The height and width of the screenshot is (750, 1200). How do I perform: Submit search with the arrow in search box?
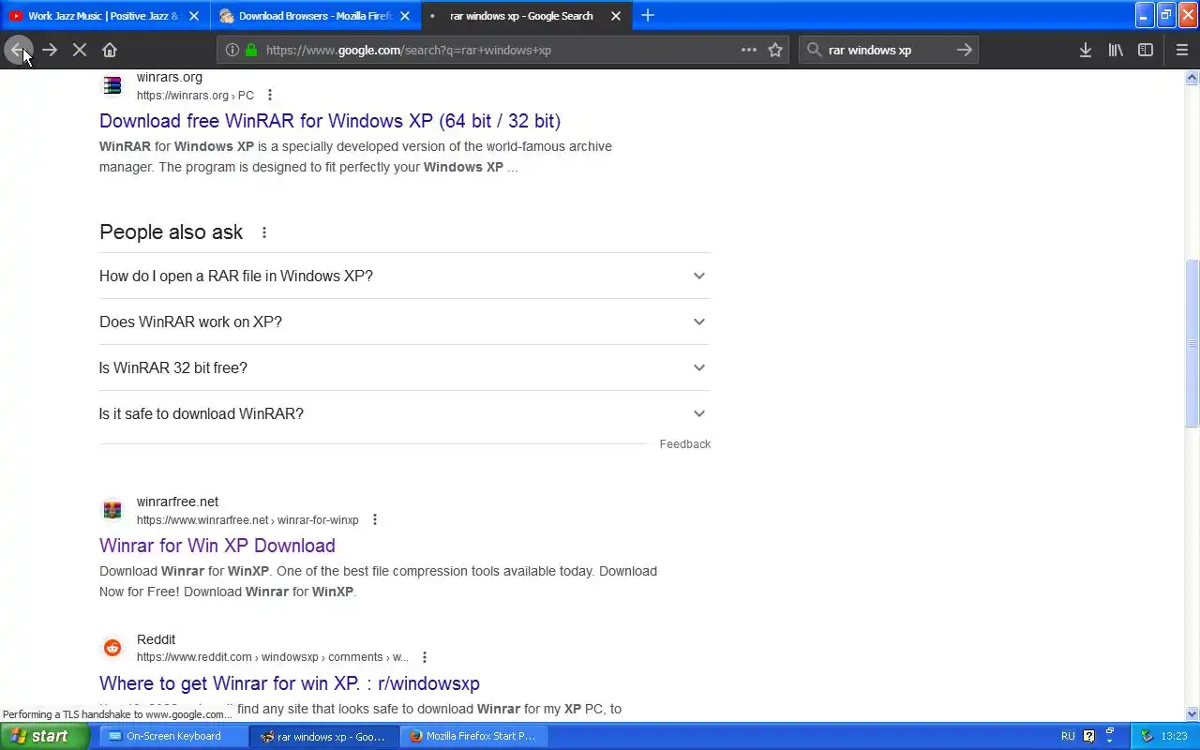[964, 50]
